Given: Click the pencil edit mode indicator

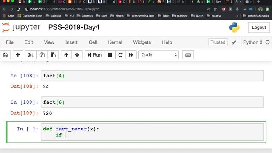Looking at the screenshot, I should tap(234, 42).
